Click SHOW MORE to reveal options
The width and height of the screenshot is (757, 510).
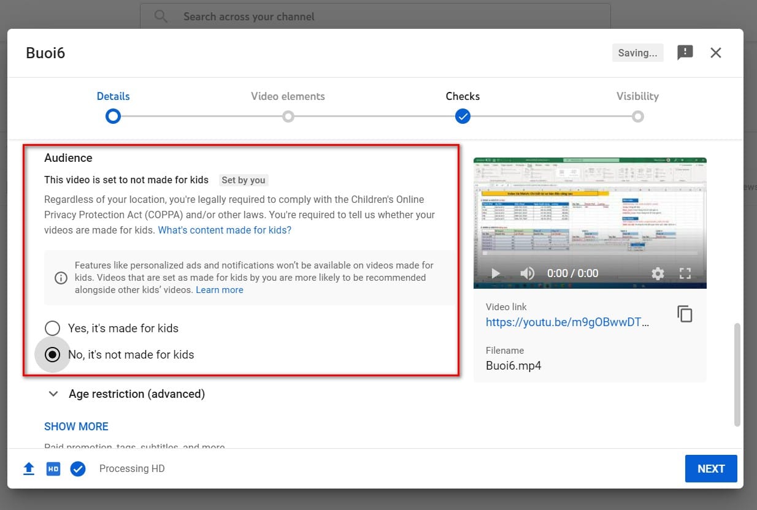[76, 427]
